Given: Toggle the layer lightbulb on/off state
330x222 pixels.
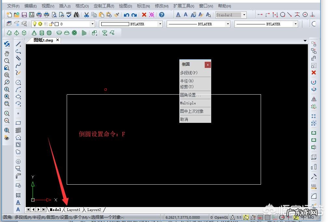Looking at the screenshot, I should click(35, 24).
